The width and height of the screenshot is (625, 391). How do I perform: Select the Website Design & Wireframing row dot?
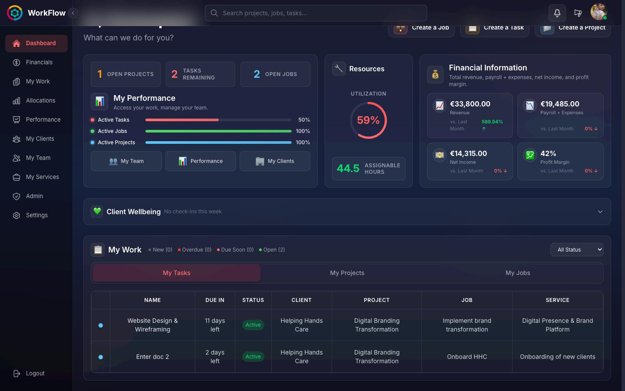point(101,325)
